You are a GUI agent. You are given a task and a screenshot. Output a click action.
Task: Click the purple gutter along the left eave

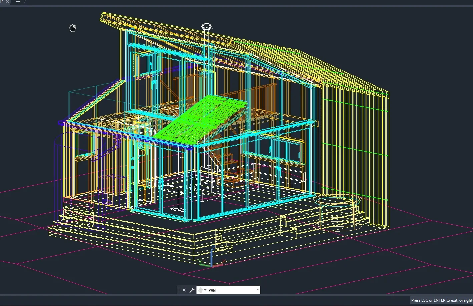[127, 134]
